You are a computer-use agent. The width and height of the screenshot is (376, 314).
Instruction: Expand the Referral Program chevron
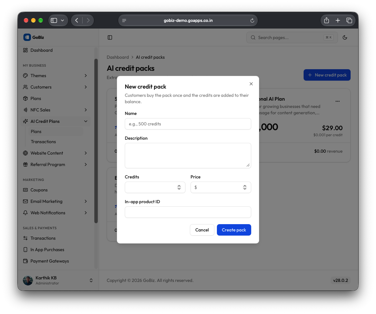click(86, 164)
